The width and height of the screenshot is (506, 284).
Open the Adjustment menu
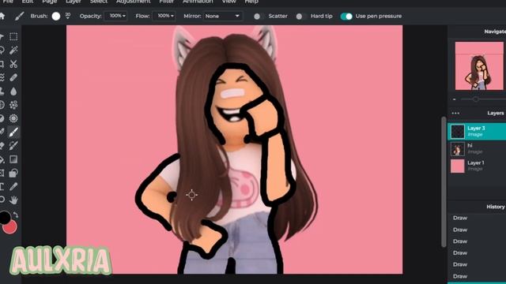[x=134, y=2]
